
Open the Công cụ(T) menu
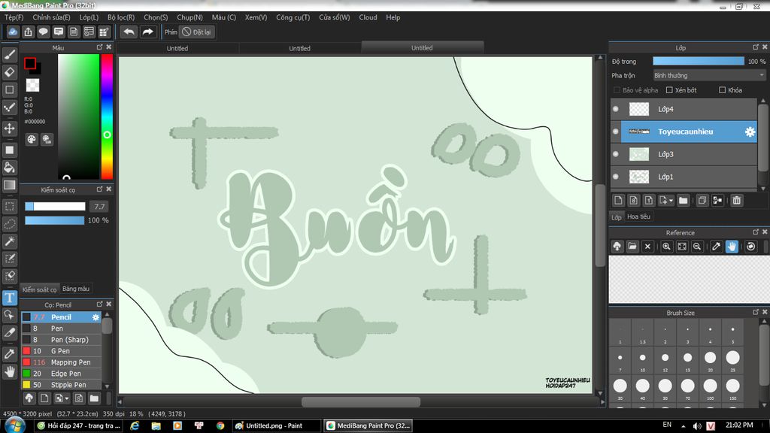293,17
